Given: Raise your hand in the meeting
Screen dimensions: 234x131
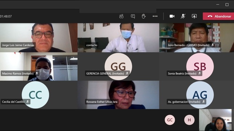Looking at the screenshot, I should tap(144, 16).
